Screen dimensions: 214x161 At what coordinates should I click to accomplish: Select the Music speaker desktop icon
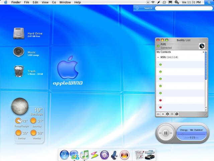click(19, 52)
